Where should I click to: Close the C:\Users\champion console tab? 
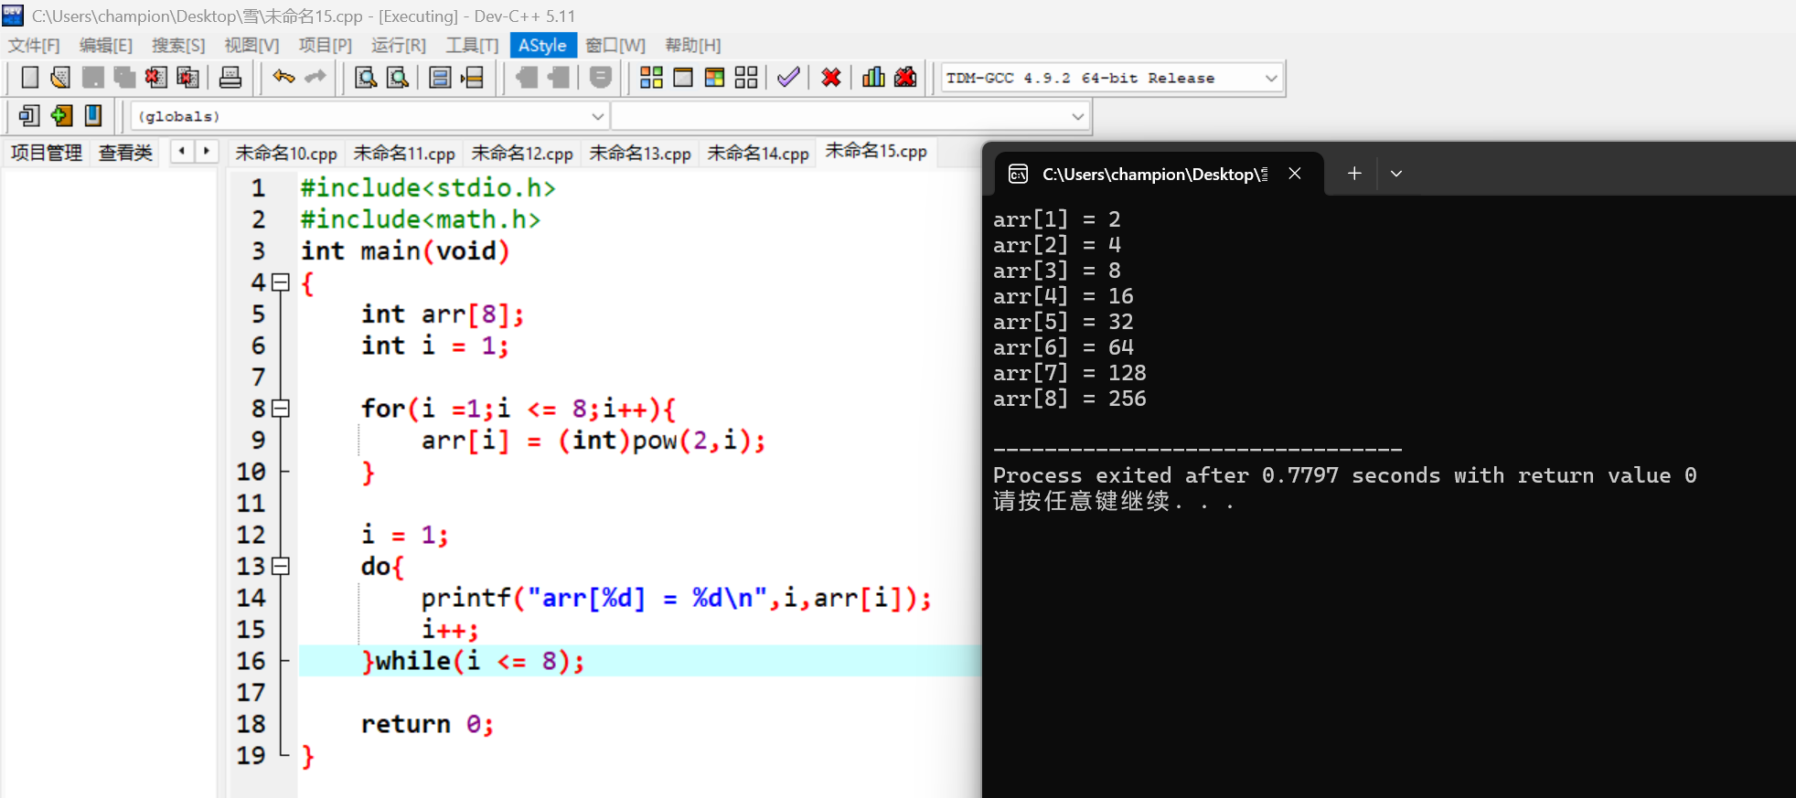point(1295,173)
